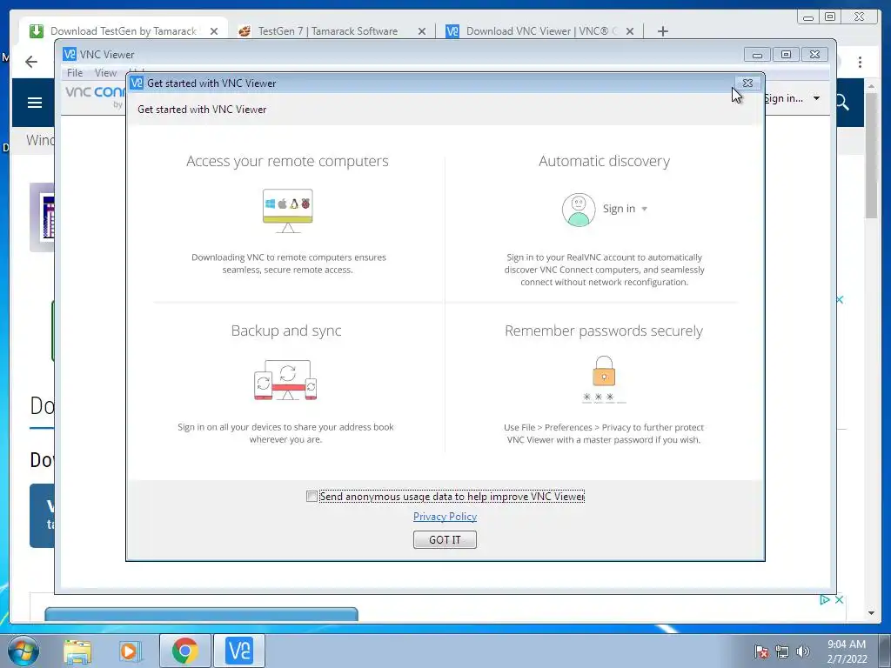Open a new browser tab
891x668 pixels.
point(662,31)
